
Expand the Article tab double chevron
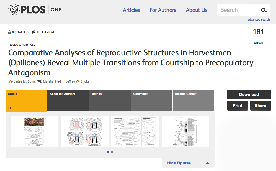point(9,108)
